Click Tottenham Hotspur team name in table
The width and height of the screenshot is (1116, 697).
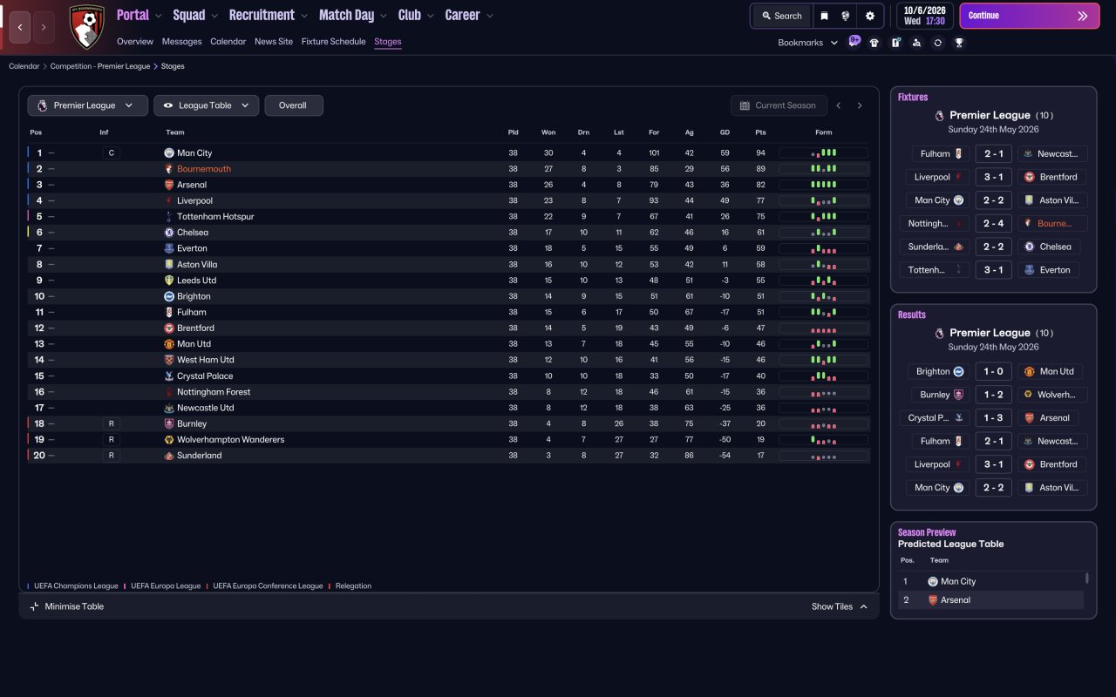(215, 217)
